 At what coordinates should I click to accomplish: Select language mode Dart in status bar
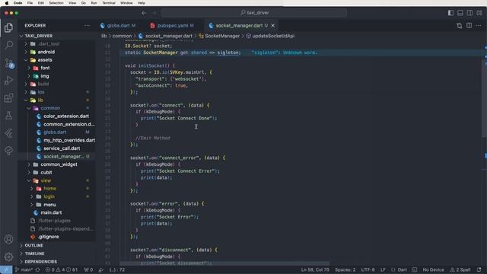(x=402, y=269)
